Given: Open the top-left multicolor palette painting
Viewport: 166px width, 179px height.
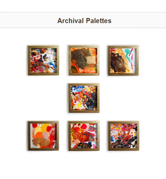Looking at the screenshot, I should (43, 60).
